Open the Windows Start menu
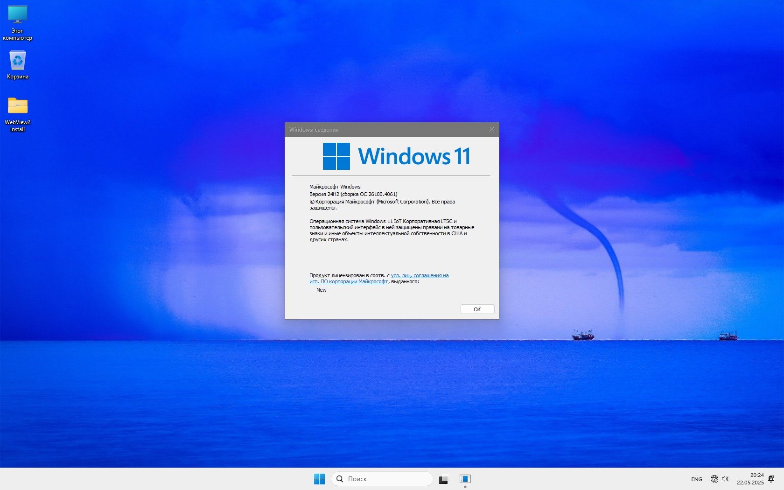This screenshot has height=490, width=784. [319, 479]
